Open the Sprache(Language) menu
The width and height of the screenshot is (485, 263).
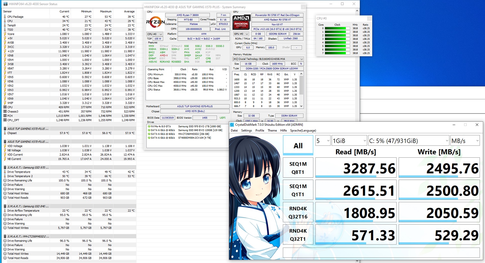coord(303,131)
